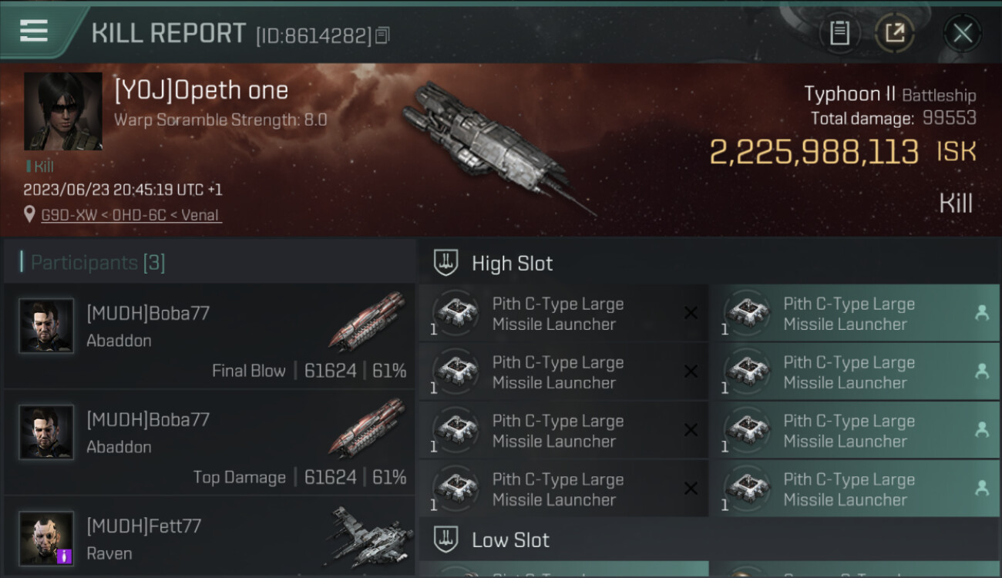Image resolution: width=1002 pixels, height=578 pixels.
Task: Select Boba77's Final Blow entry
Action: point(209,337)
